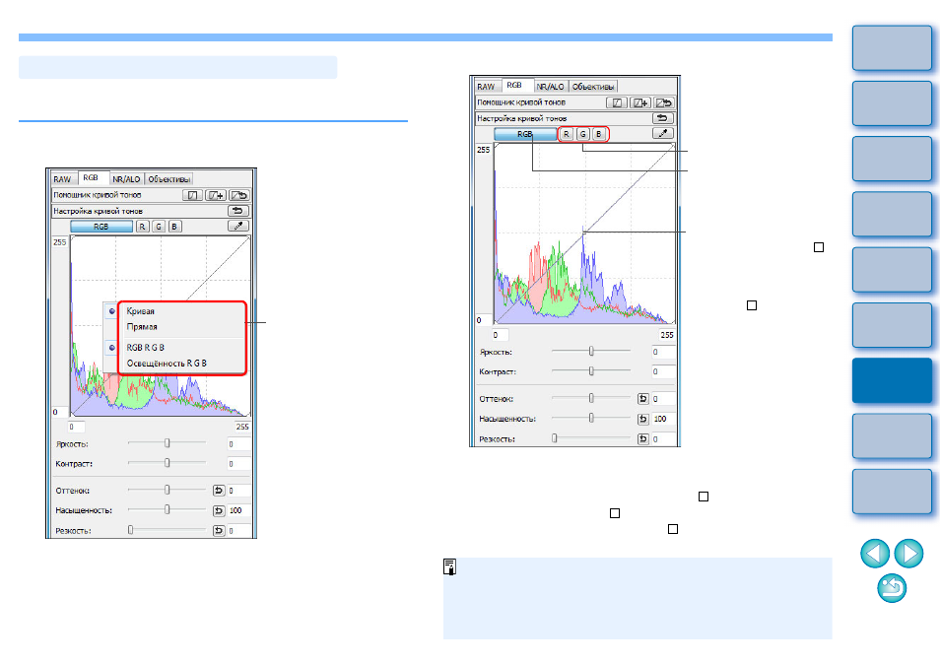940x664 pixels.
Task: Click Насыщенность value field showing 100, left palette
Action: click(239, 510)
